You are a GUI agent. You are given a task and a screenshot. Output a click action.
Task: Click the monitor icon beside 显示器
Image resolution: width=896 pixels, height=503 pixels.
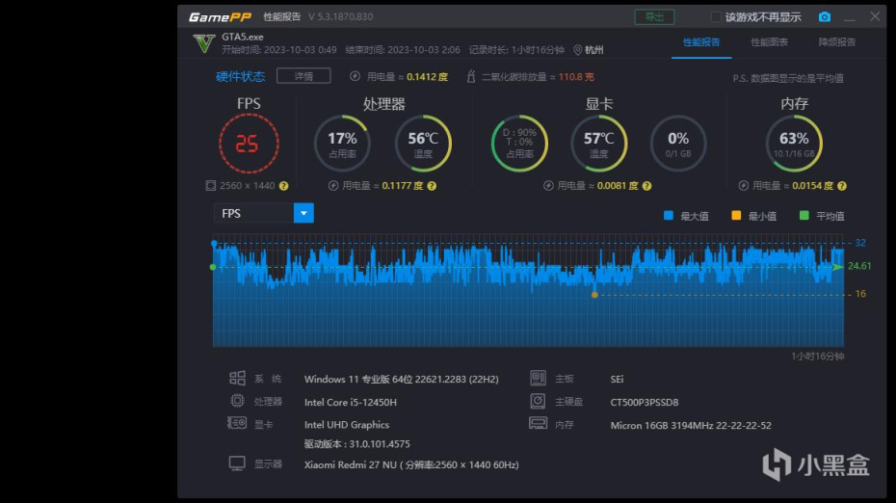click(x=237, y=463)
